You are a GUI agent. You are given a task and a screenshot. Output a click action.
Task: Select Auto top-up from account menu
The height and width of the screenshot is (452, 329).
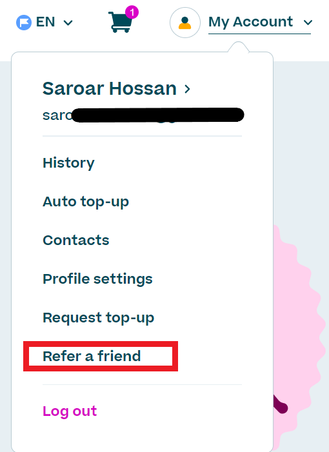pos(86,201)
